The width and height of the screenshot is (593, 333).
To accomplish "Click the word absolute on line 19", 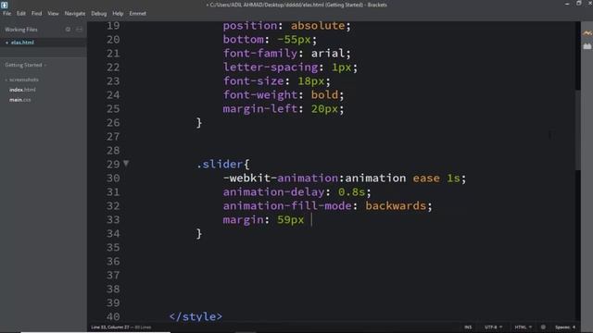I will pyautogui.click(x=318, y=26).
